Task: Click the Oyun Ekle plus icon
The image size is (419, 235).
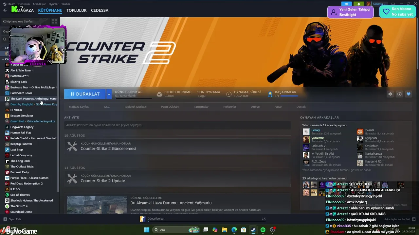Action: pyautogui.click(x=5, y=219)
